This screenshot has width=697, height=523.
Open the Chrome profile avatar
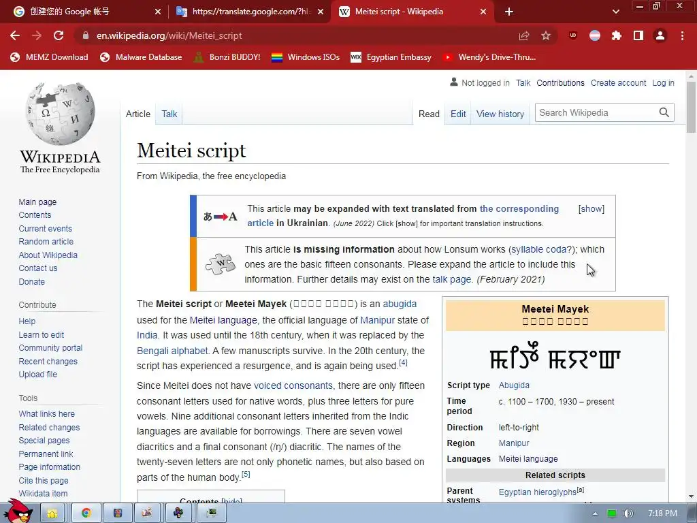pos(660,35)
